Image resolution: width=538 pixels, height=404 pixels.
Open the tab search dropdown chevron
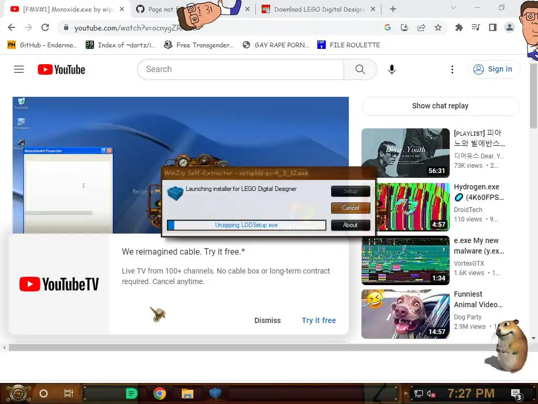(x=453, y=7)
